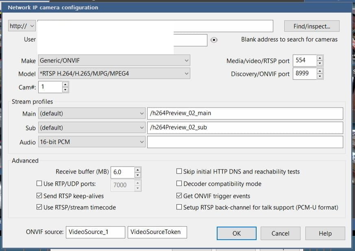The height and width of the screenshot is (251, 355).
Task: Uncheck Send RTSP keep-alives
Action: 39,196
